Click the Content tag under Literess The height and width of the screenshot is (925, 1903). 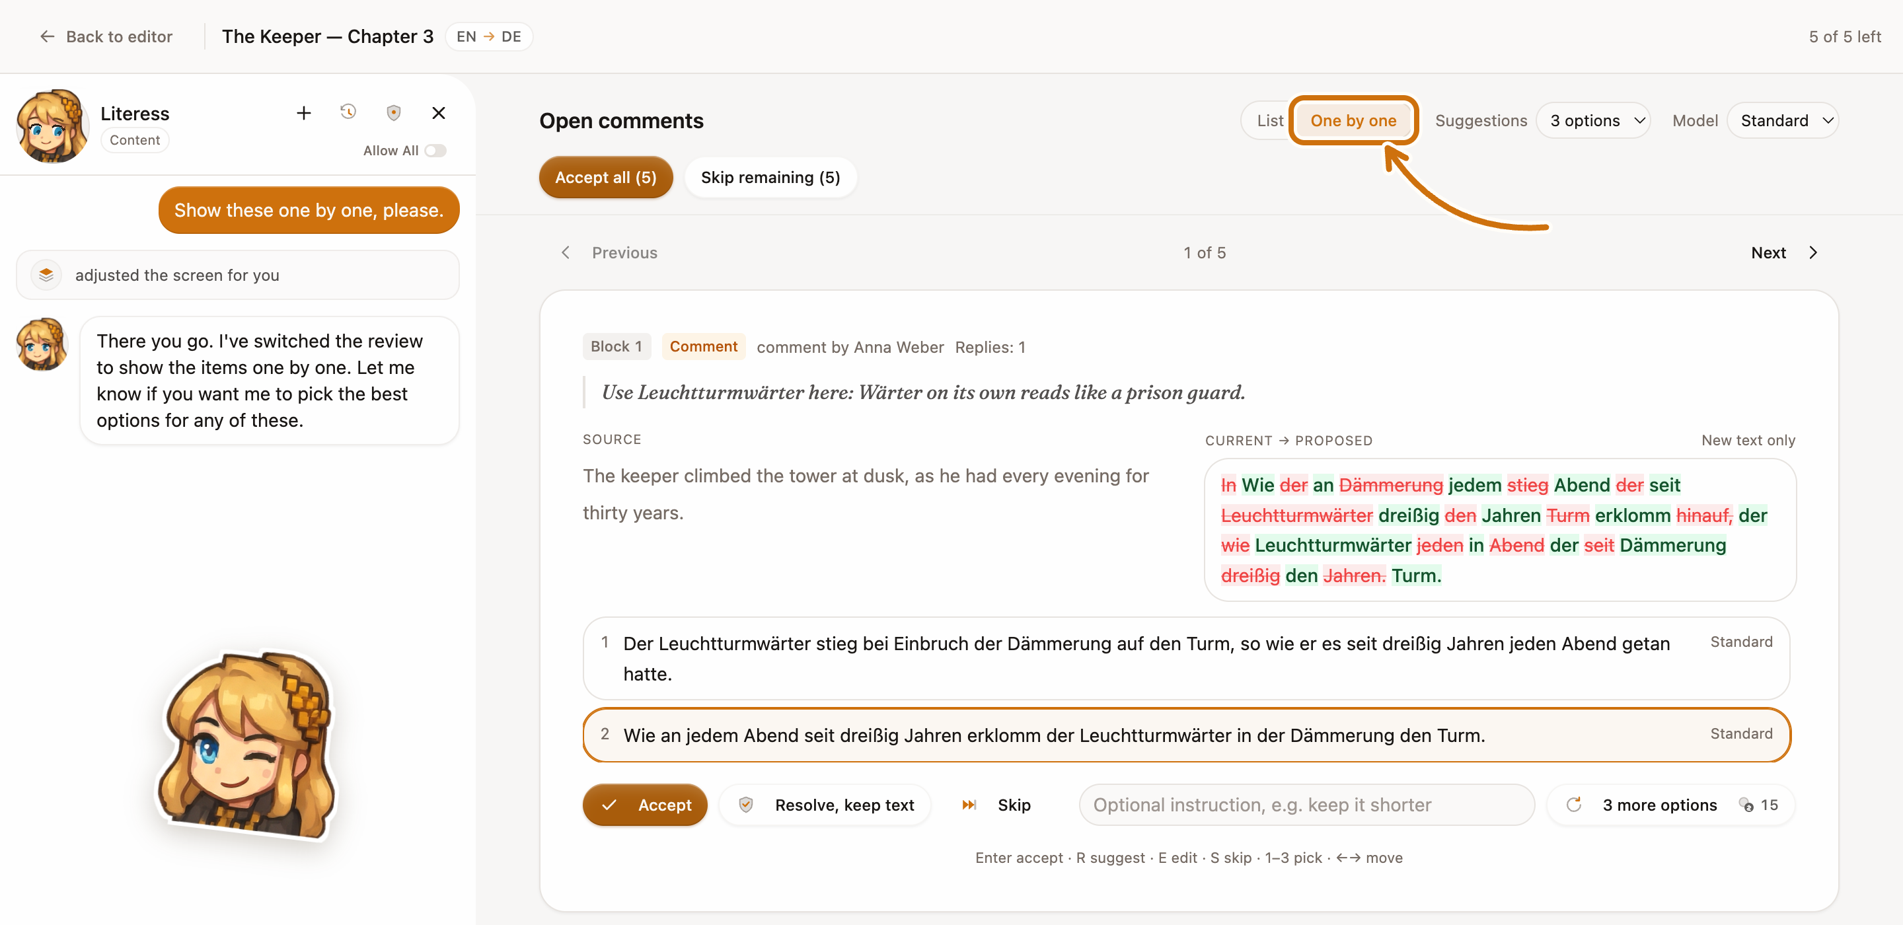tap(134, 140)
